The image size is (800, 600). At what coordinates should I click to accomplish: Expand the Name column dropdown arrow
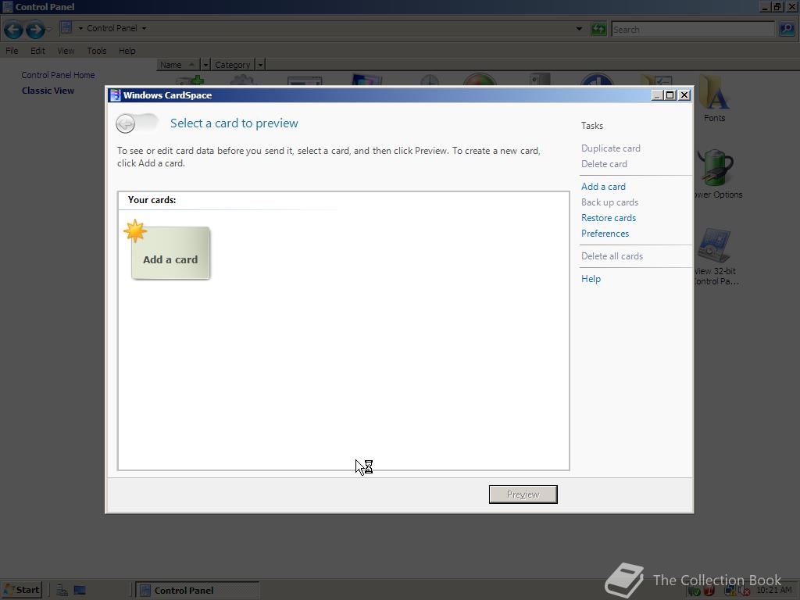pyautogui.click(x=205, y=65)
